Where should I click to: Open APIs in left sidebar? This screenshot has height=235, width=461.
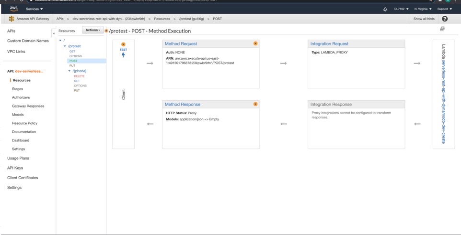pos(11,31)
